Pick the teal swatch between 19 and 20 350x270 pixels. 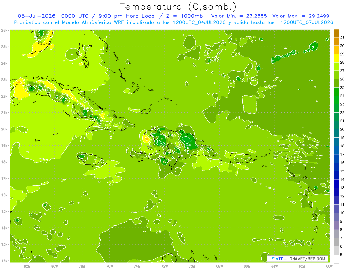tap(336, 133)
